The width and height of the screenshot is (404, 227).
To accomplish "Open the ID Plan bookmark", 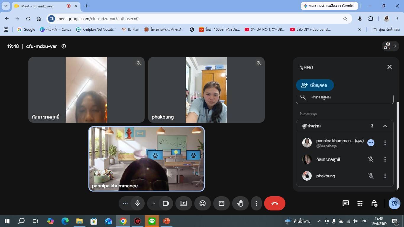I will tap(130, 30).
